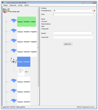98x110 pixels.
Task: Collapse the Vorgang 3 Dokument 5 node
Action: click(6, 62)
